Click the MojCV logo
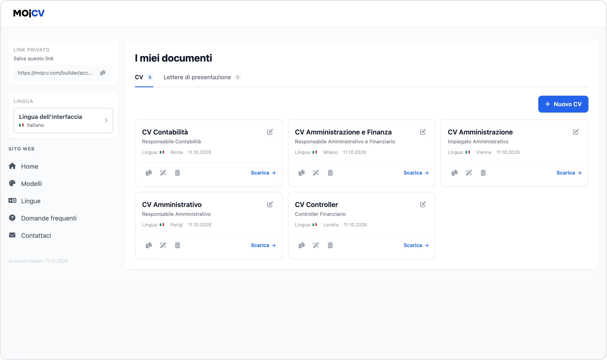Screen dimensions: 607x360 coord(29,13)
